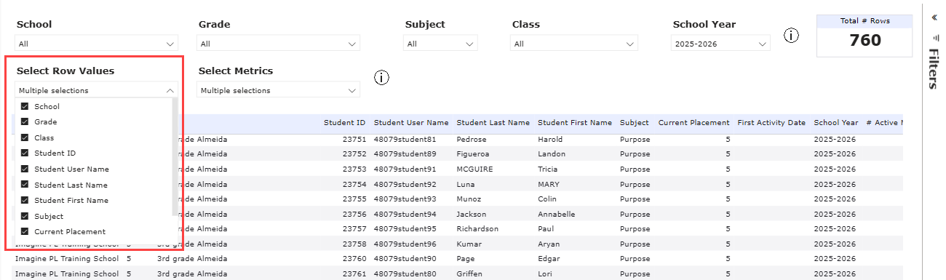The image size is (946, 280).
Task: Click last name Munoz
Action: click(469, 199)
